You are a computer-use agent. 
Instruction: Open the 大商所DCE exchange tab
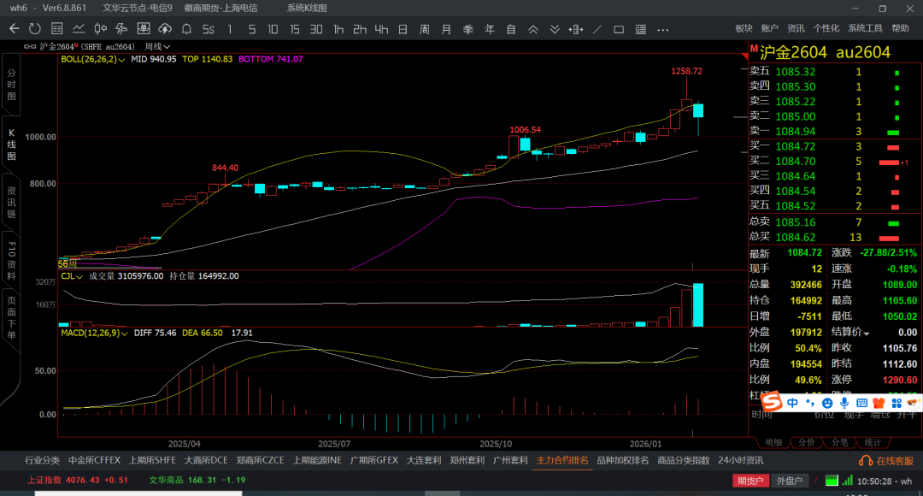(x=206, y=461)
